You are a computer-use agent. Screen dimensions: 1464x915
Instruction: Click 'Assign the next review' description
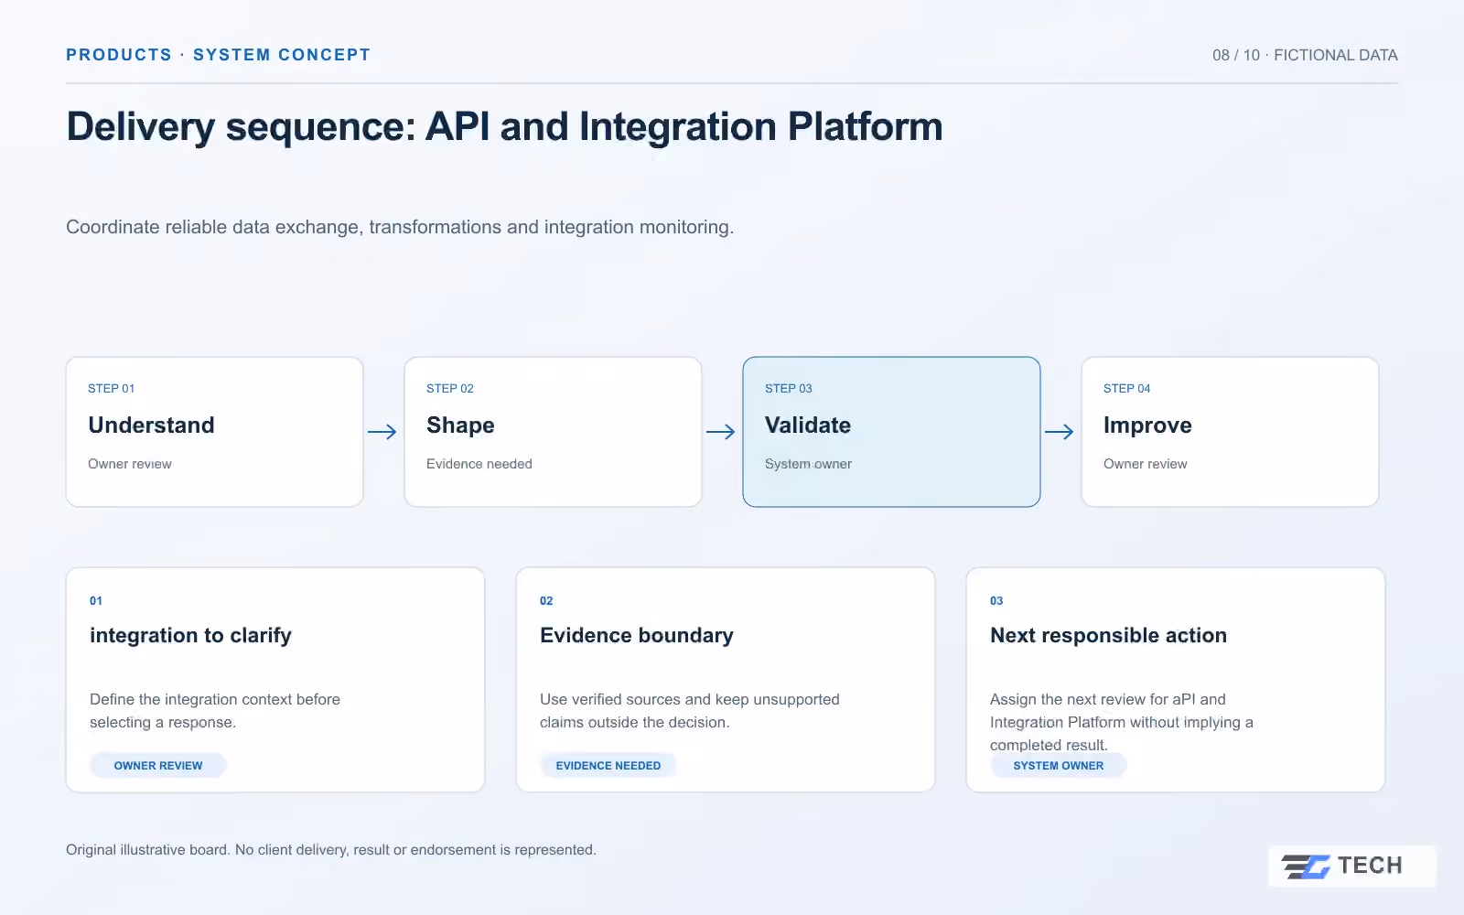(x=1122, y=722)
